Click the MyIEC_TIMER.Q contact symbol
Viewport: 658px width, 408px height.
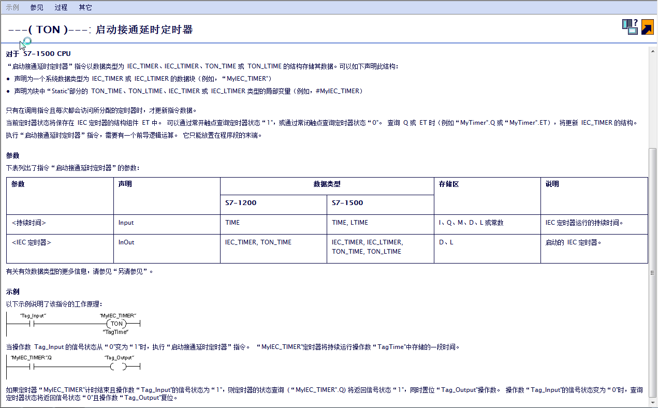pos(32,367)
